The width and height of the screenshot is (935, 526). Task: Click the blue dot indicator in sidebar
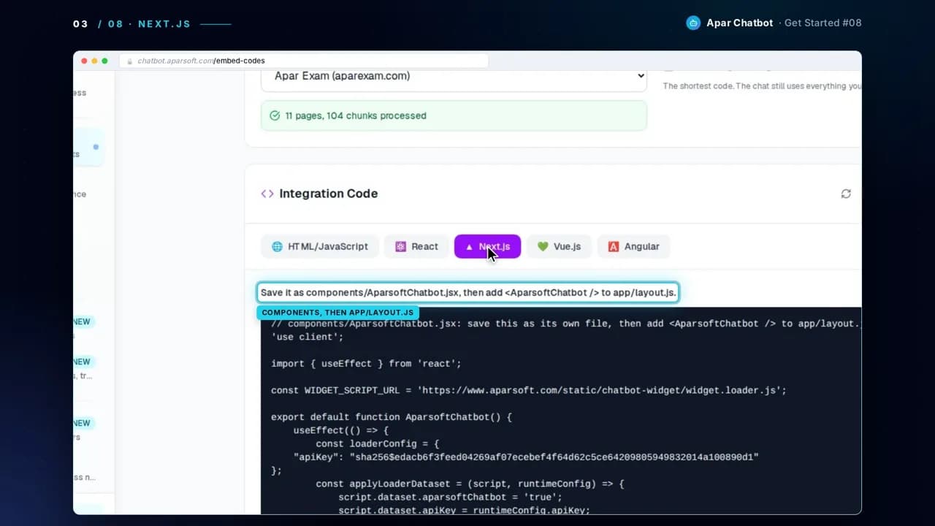96,147
